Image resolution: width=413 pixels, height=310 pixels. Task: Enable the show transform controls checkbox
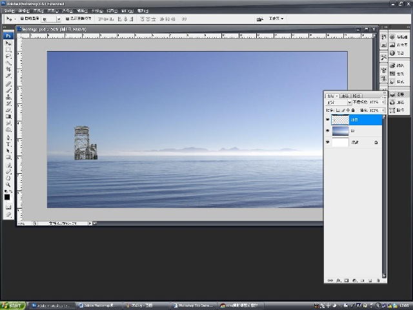67,19
